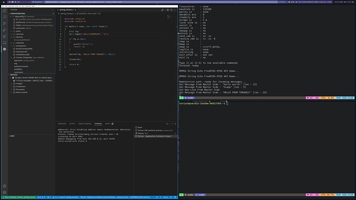Open the Manage gear at activity bar bottom
This screenshot has height=200, width=356.
4,192
